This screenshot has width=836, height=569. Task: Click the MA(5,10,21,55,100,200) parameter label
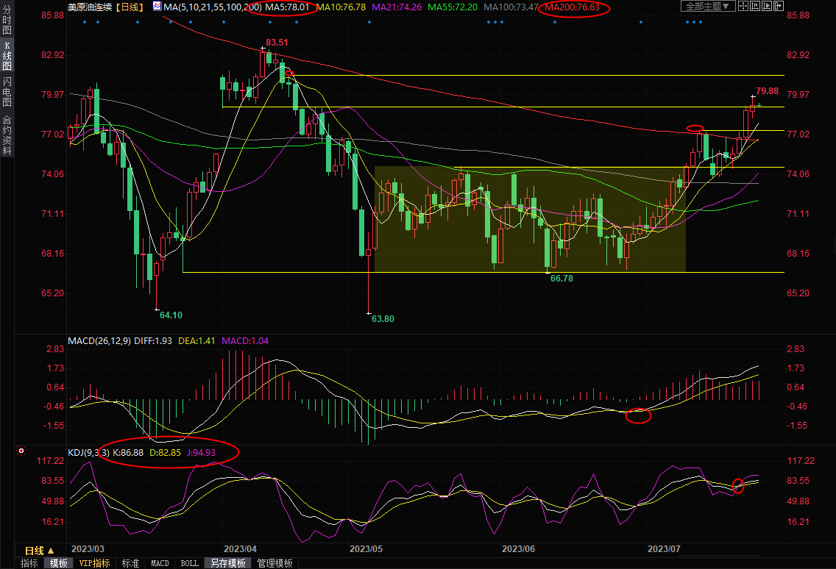click(212, 7)
